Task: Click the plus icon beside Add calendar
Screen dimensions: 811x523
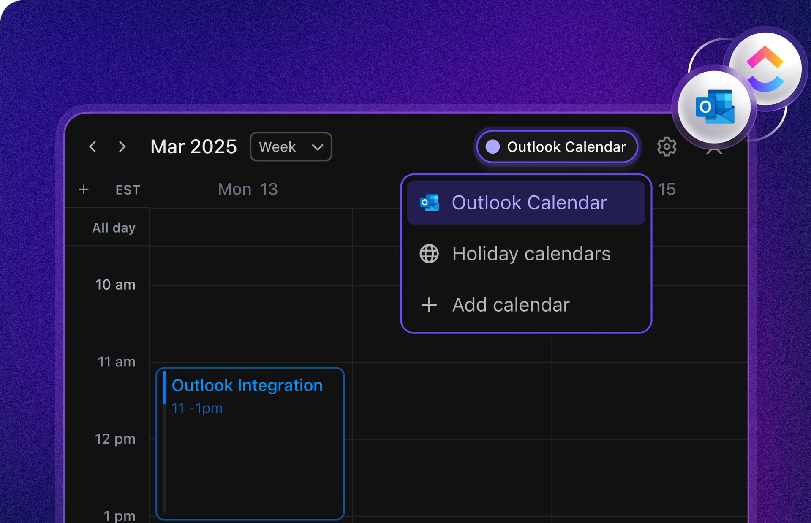Action: tap(429, 305)
